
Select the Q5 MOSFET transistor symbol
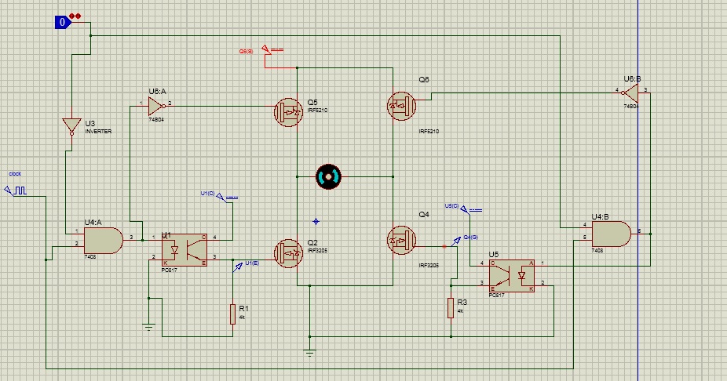click(288, 112)
